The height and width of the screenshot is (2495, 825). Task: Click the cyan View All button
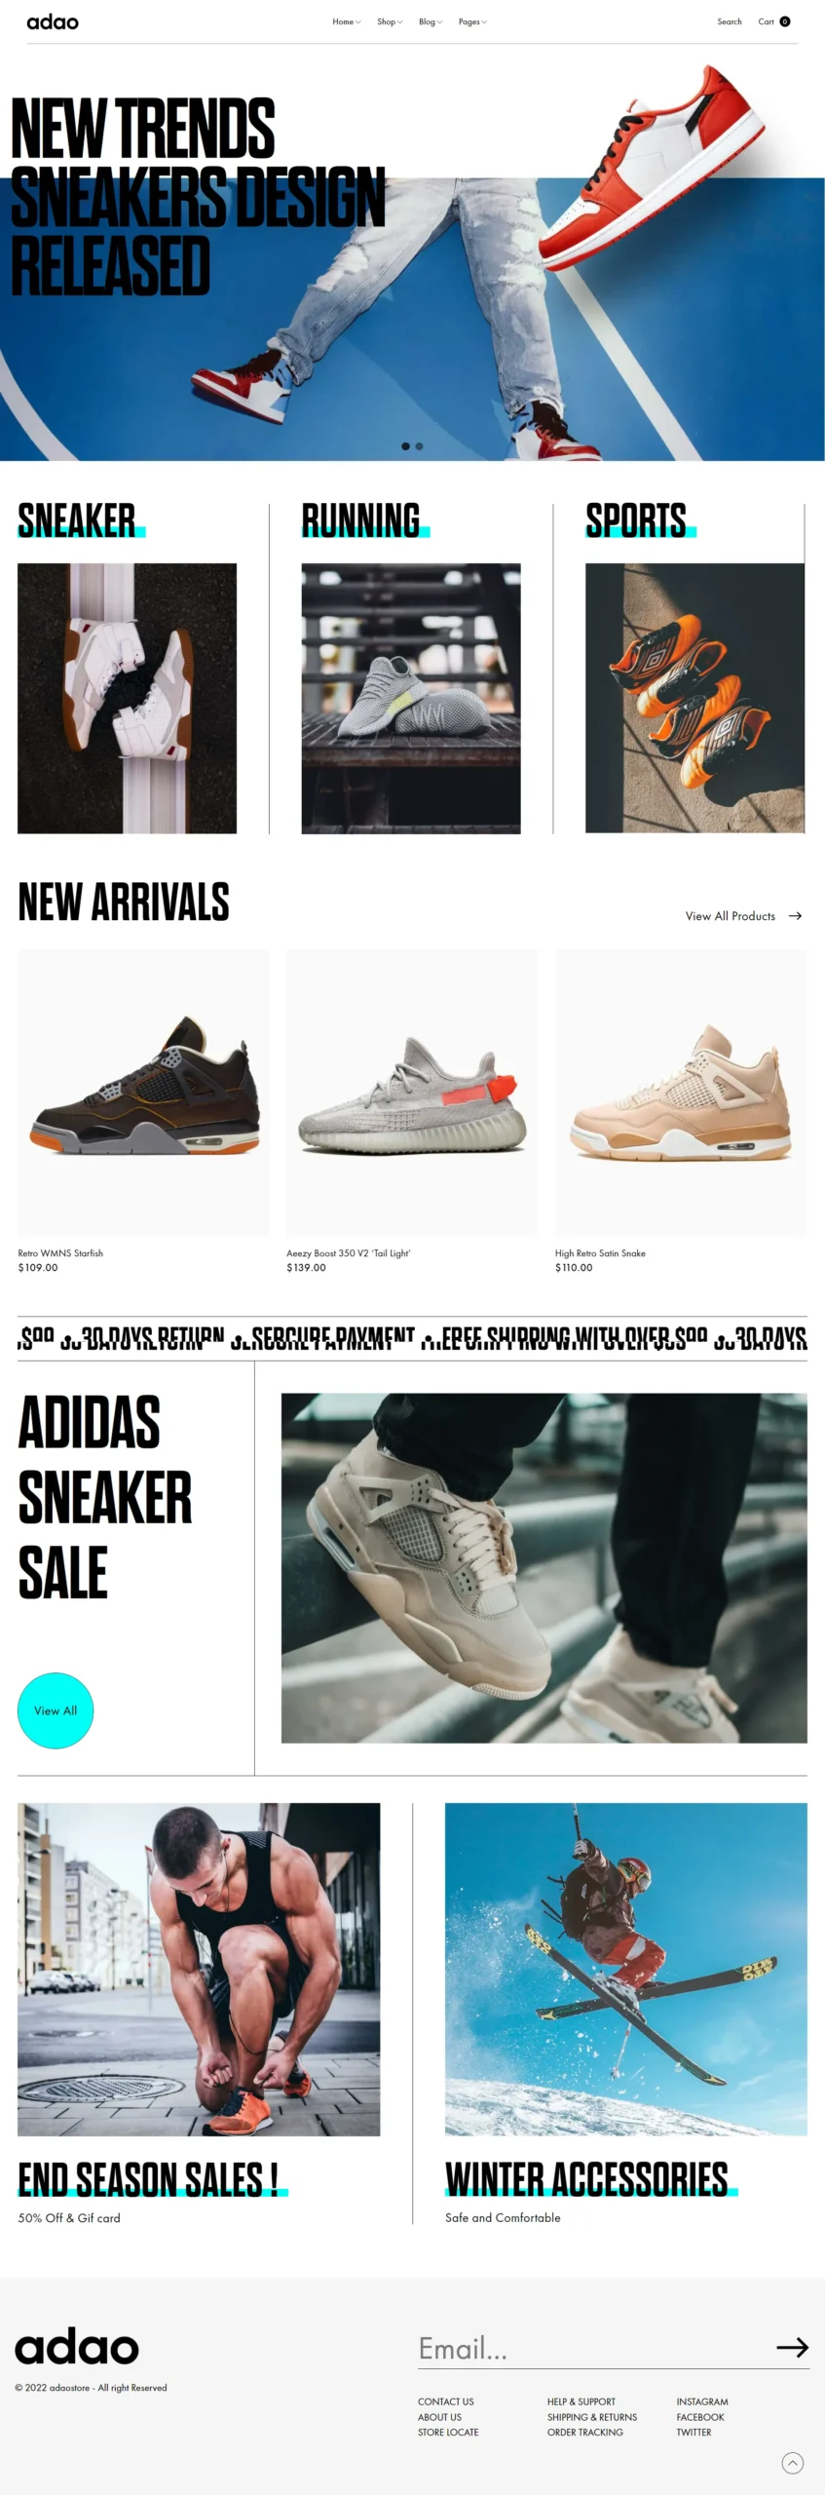coord(56,1710)
